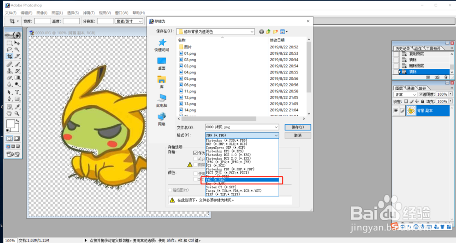This screenshot has height=243, width=456.
Task: Open the 正常 blend mode dropdown
Action: (415, 94)
